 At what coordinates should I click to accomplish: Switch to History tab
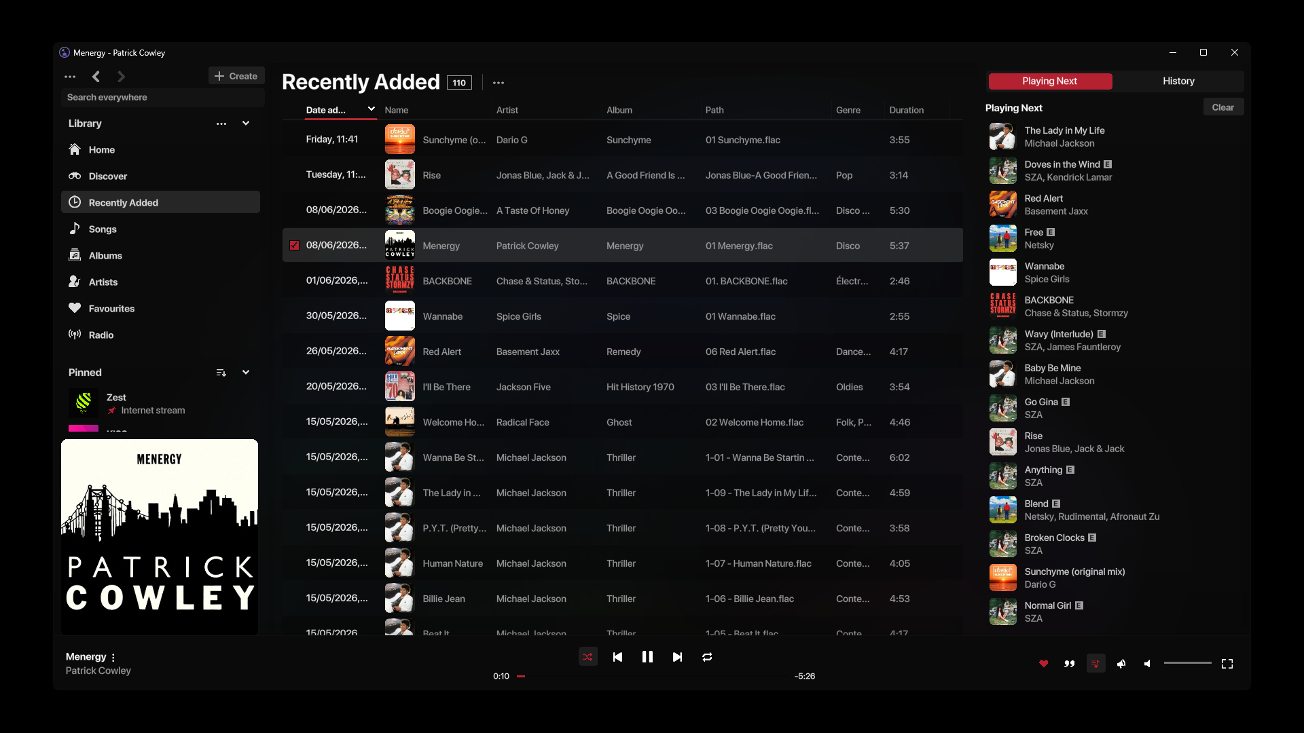(x=1178, y=81)
